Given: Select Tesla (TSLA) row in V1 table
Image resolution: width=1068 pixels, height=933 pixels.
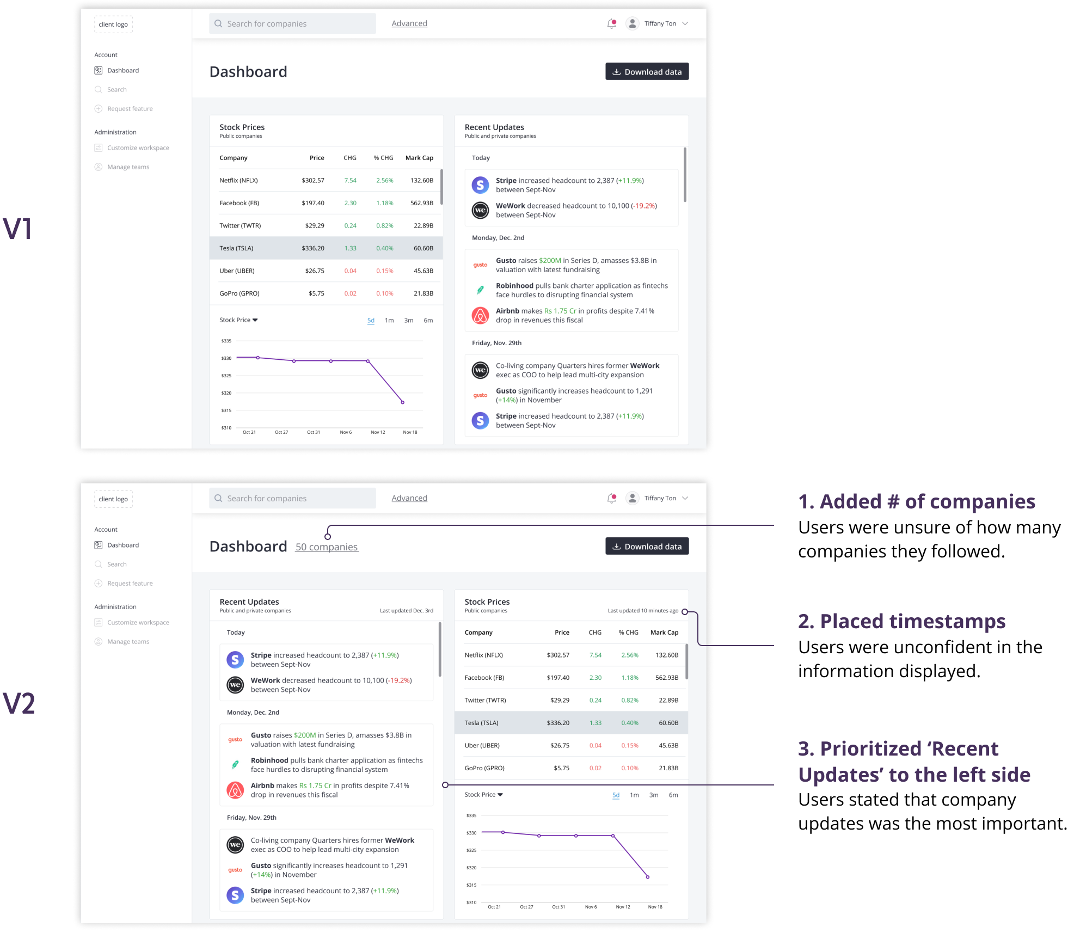Looking at the screenshot, I should (326, 248).
